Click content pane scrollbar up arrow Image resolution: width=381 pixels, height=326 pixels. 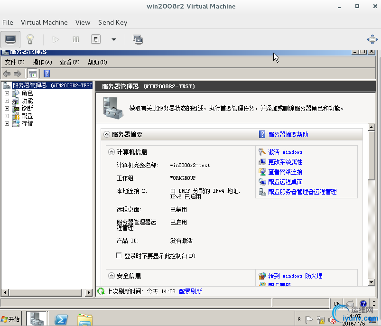pos(372,127)
